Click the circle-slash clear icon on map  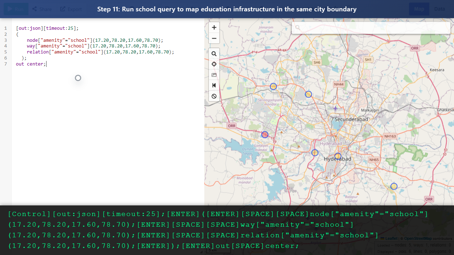point(214,96)
